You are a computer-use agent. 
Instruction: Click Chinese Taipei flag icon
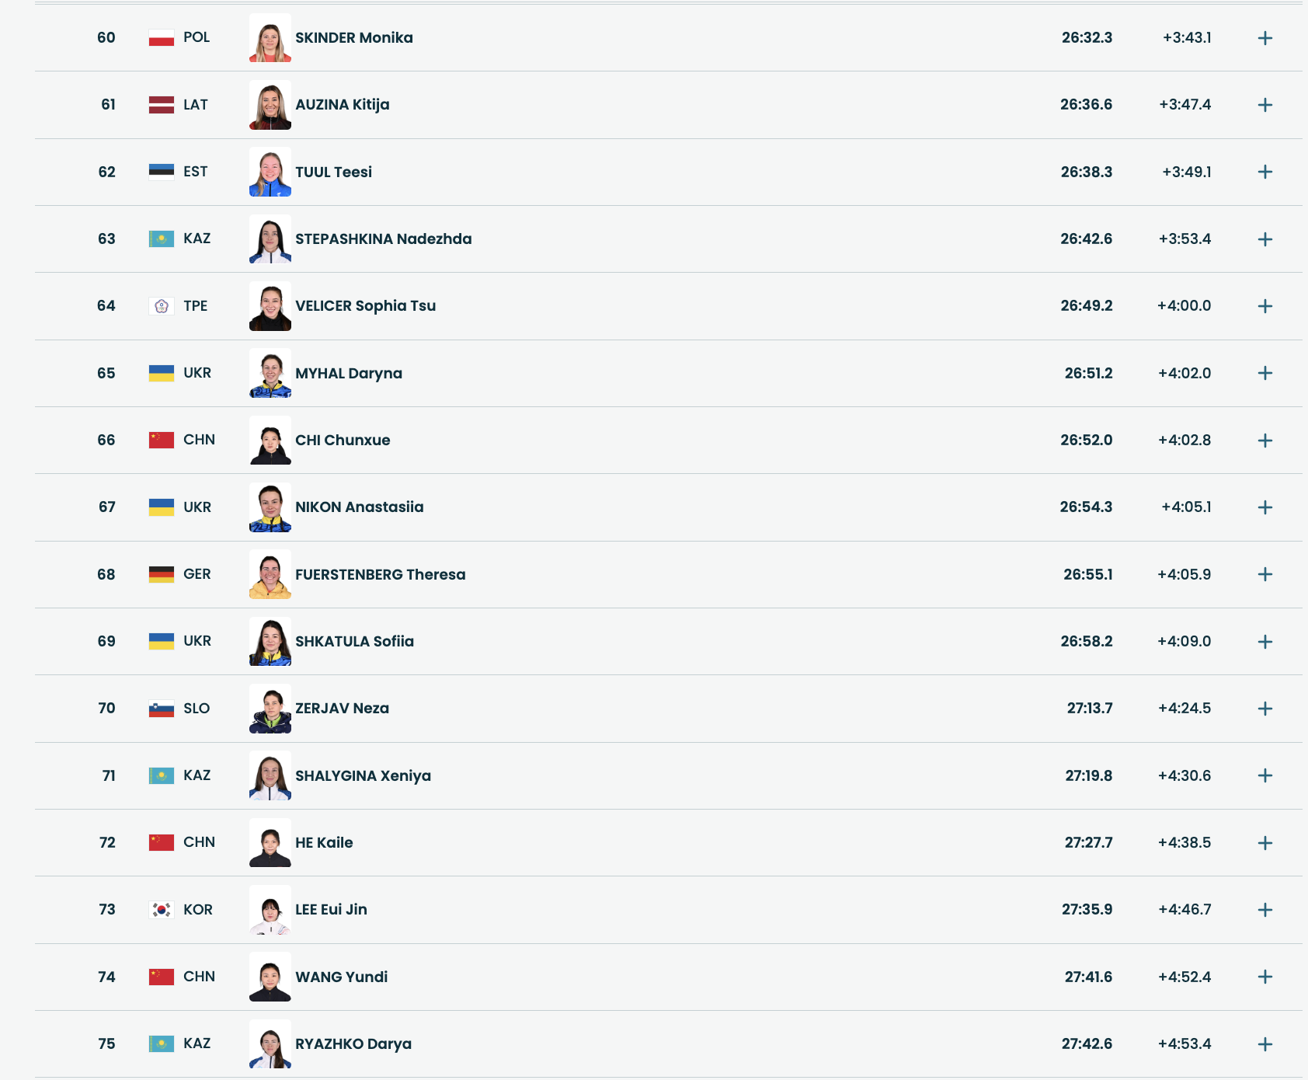(162, 306)
